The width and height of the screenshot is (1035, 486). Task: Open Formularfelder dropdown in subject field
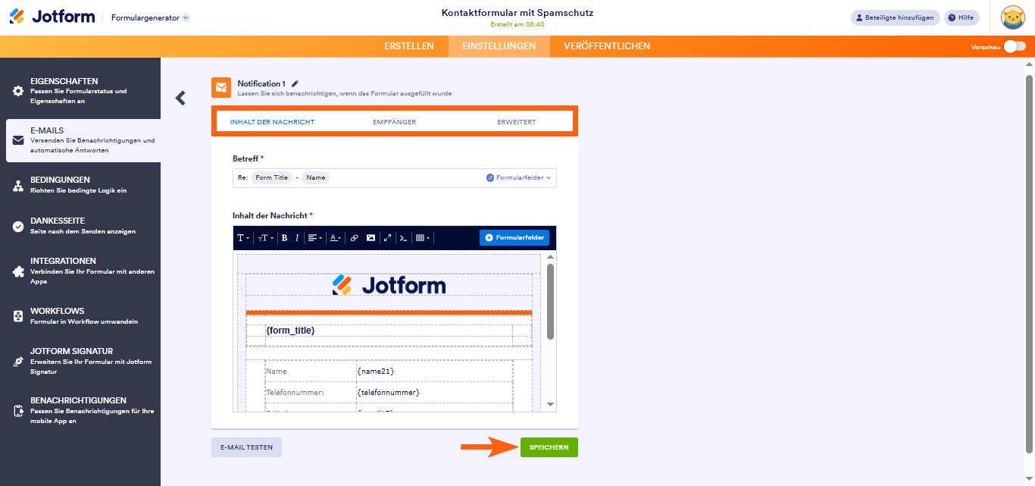click(x=519, y=178)
